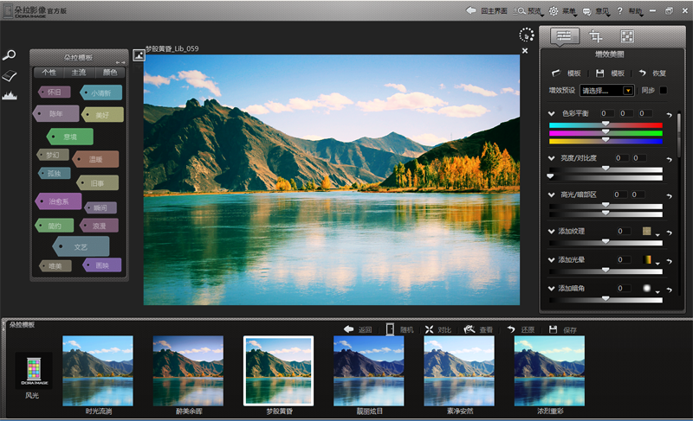Open the histogram icon in left sidebar
693x421 pixels.
pyautogui.click(x=10, y=95)
